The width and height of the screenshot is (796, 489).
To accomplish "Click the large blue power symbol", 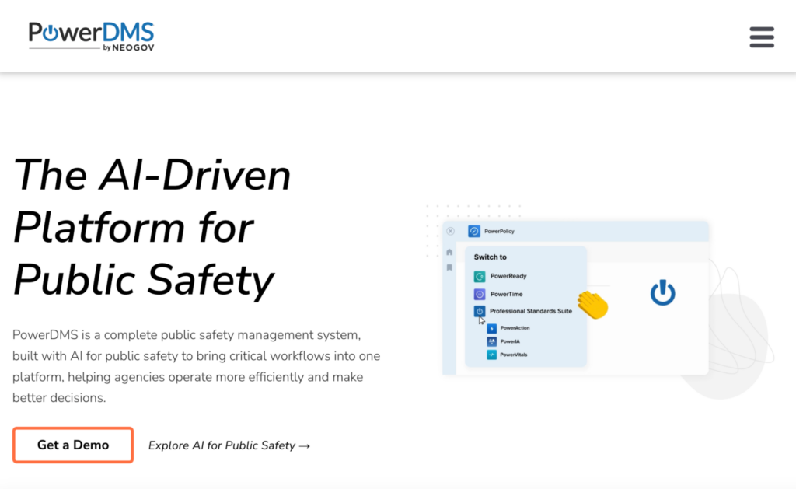I will (662, 292).
